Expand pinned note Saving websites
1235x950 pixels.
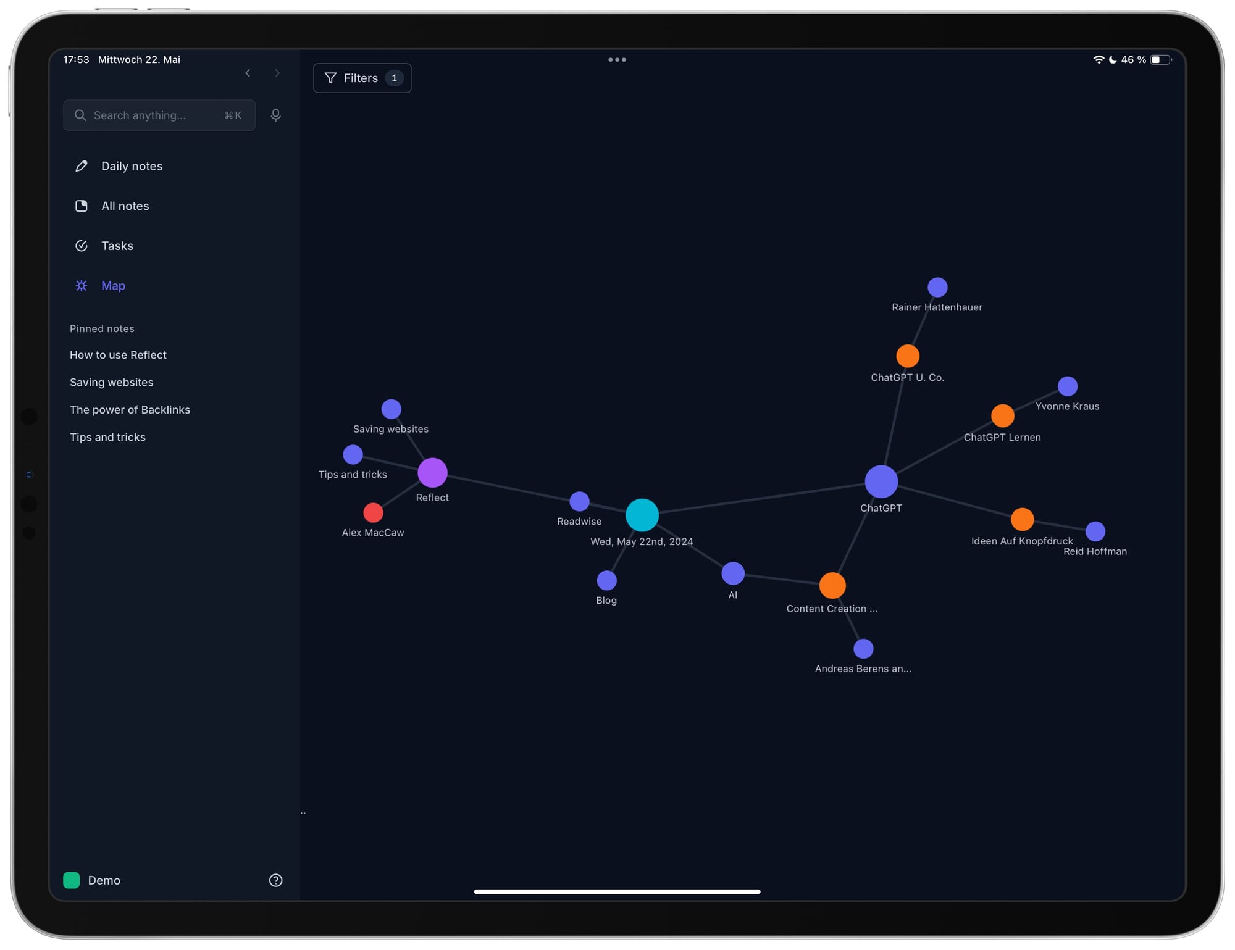coord(111,381)
